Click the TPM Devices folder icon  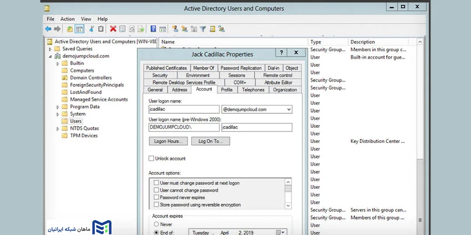tap(65, 135)
